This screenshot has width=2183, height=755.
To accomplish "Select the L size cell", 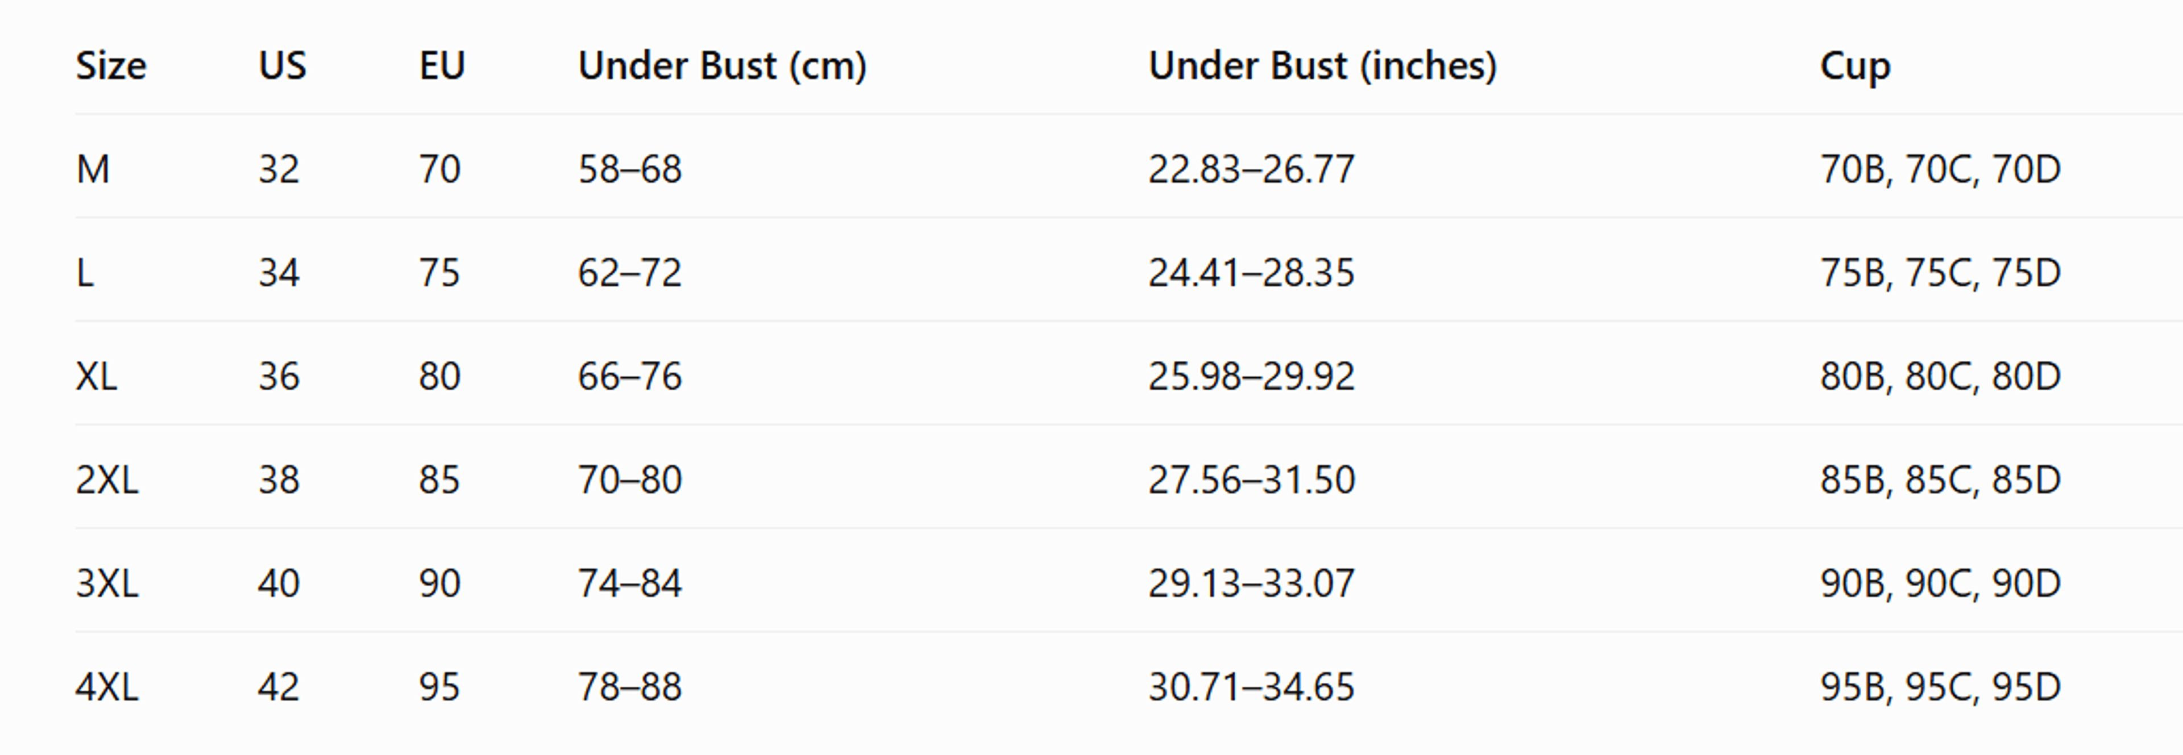I will pyautogui.click(x=85, y=273).
